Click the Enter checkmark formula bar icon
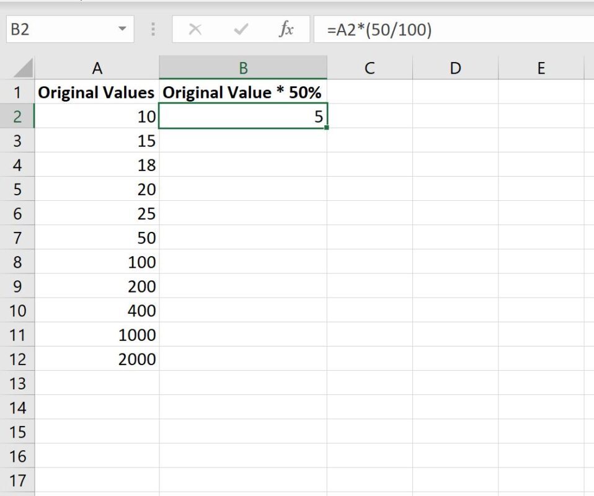The width and height of the screenshot is (594, 496). click(241, 29)
